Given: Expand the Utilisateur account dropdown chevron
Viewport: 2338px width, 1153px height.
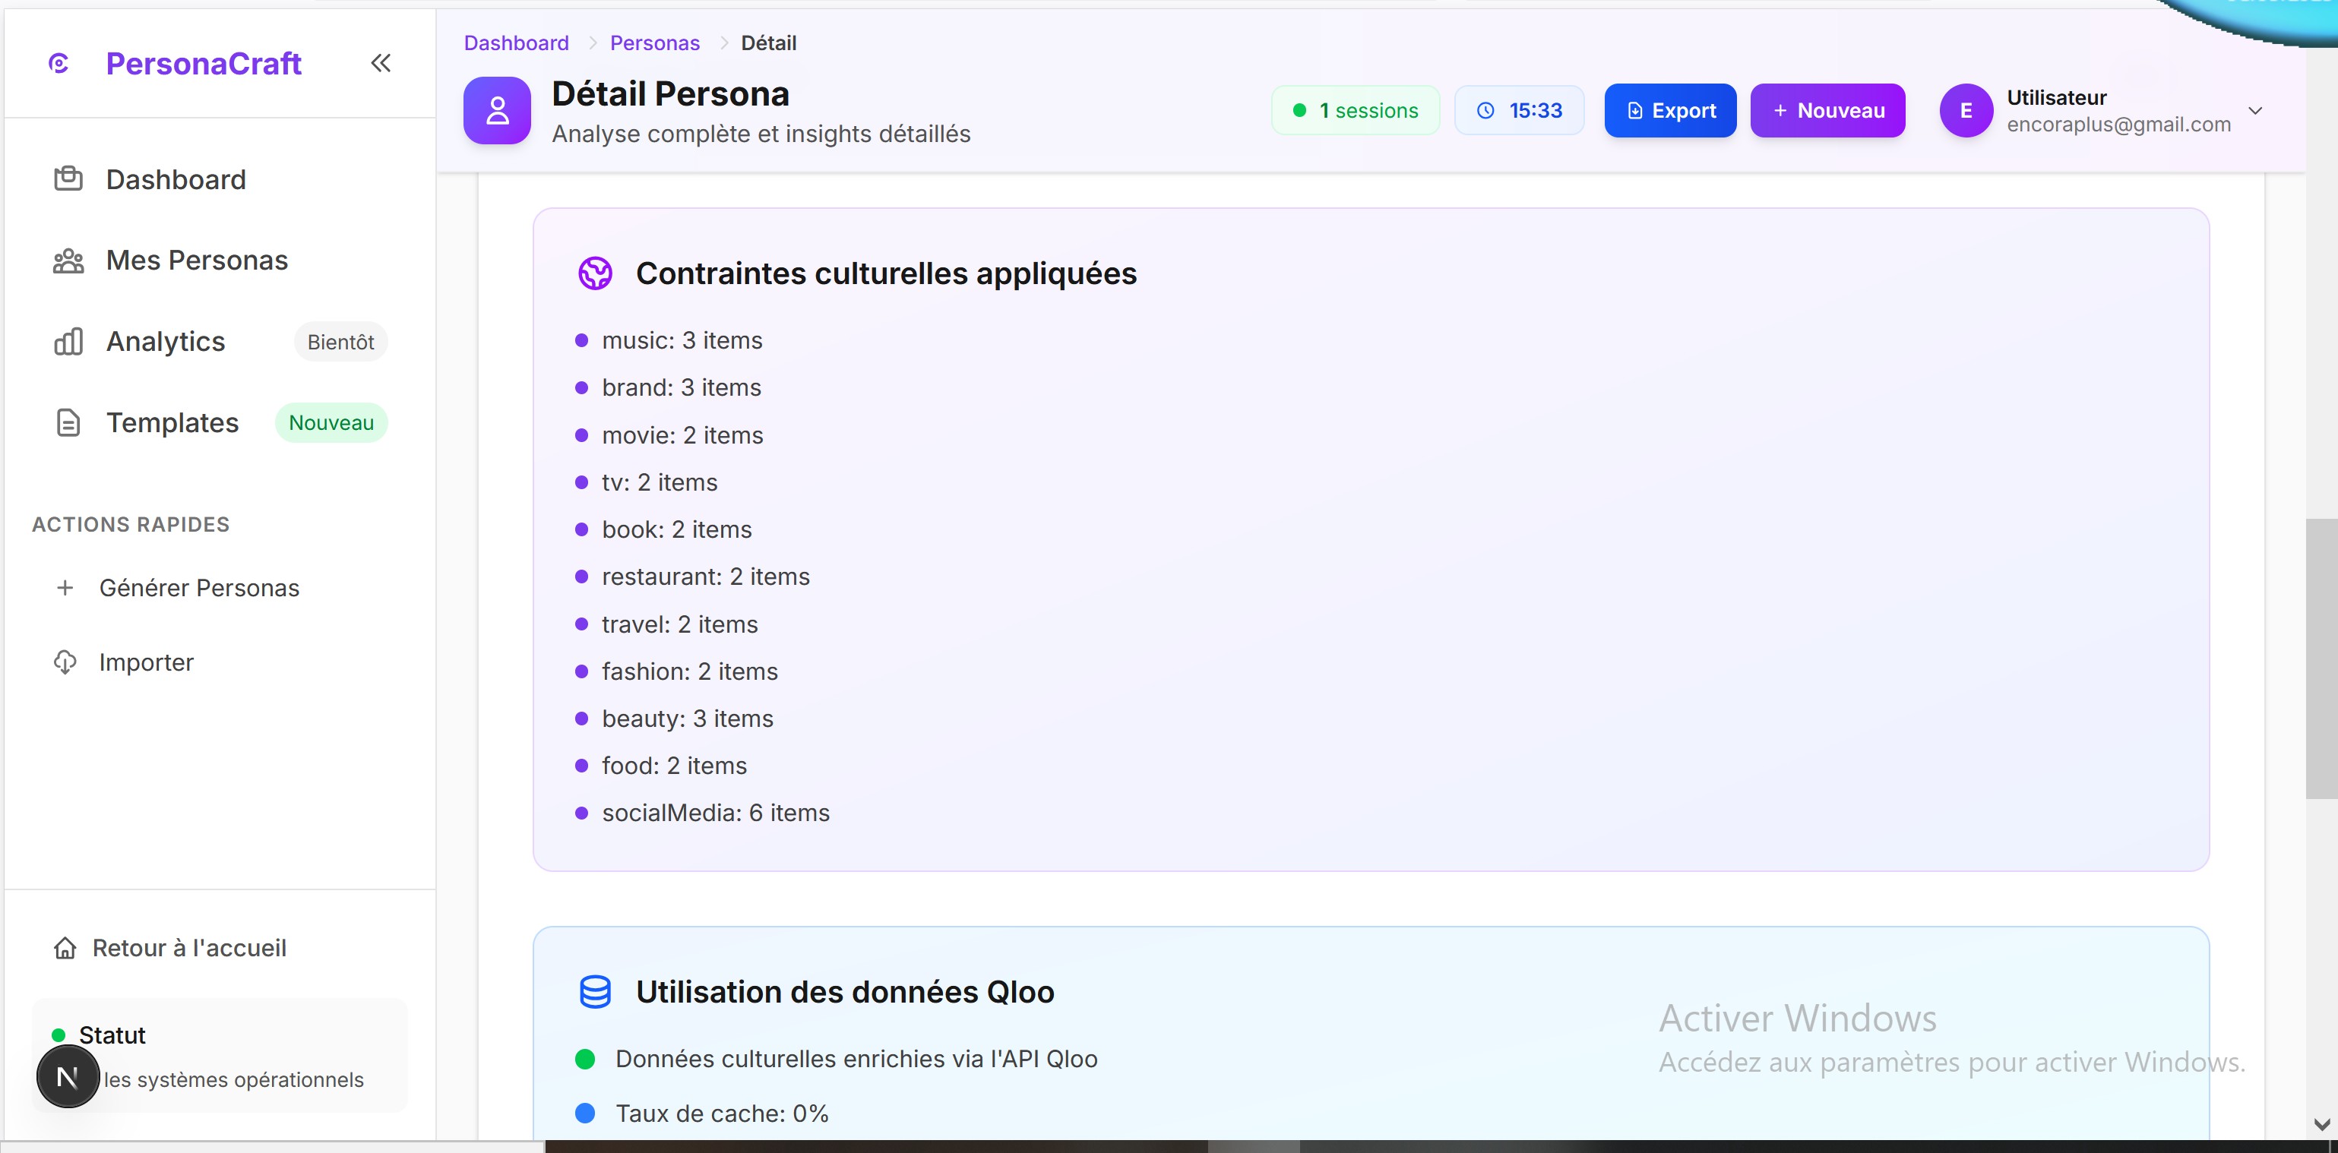Looking at the screenshot, I should [2254, 111].
